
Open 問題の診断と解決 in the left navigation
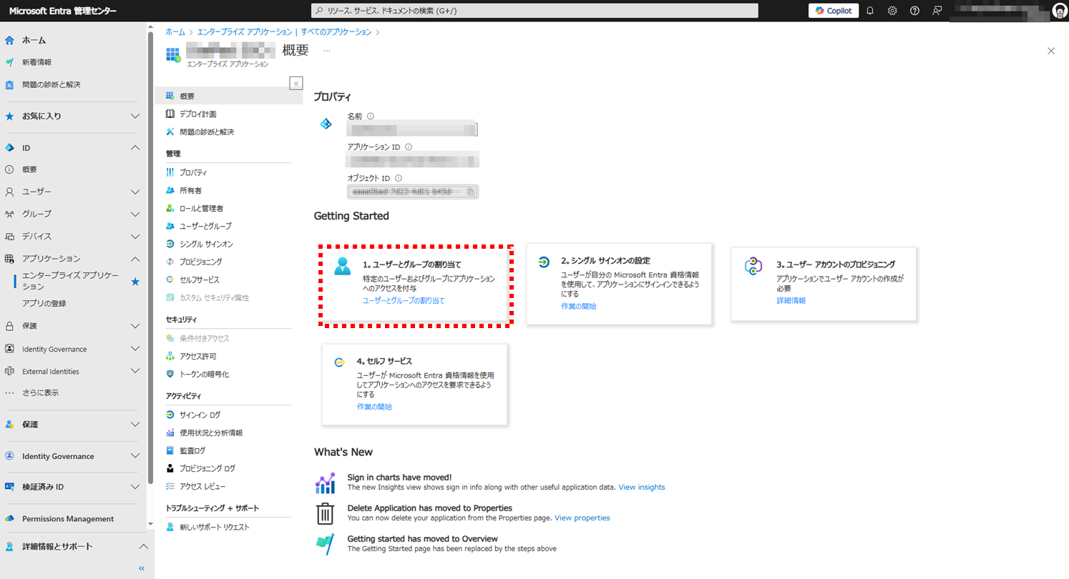point(51,84)
